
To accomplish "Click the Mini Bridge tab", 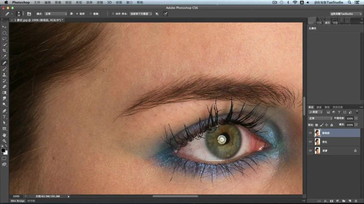I will click(x=18, y=201).
